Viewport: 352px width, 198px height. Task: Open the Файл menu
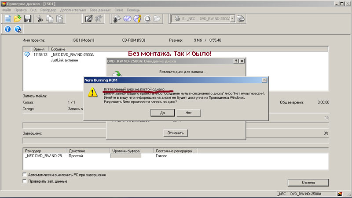pos(7,10)
